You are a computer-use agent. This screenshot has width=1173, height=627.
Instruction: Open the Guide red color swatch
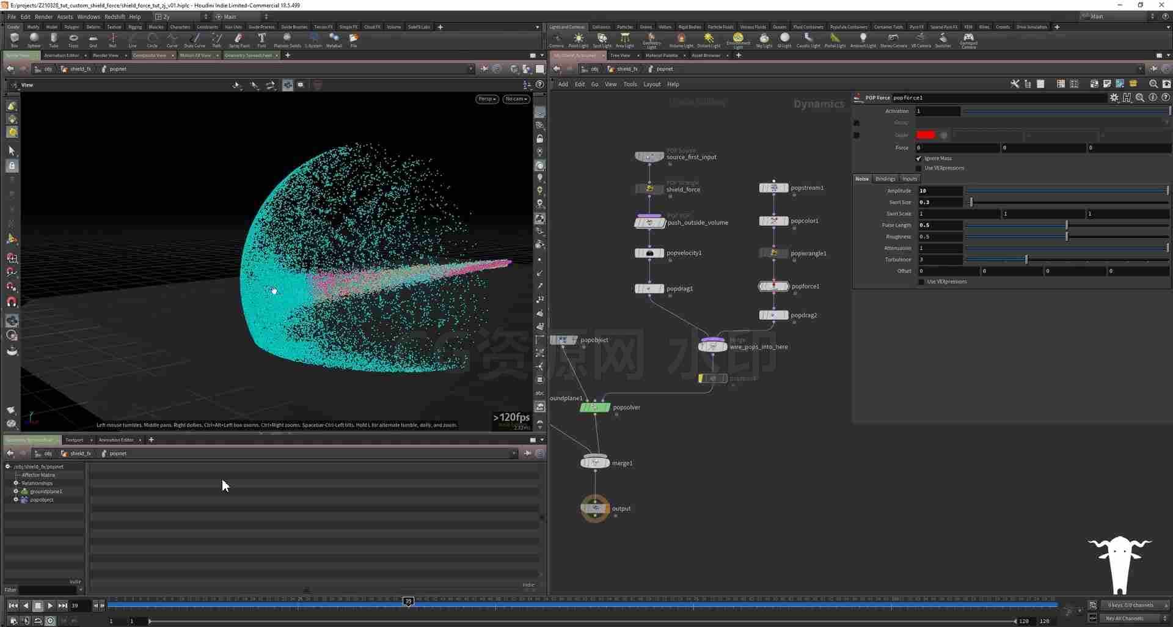click(x=926, y=135)
